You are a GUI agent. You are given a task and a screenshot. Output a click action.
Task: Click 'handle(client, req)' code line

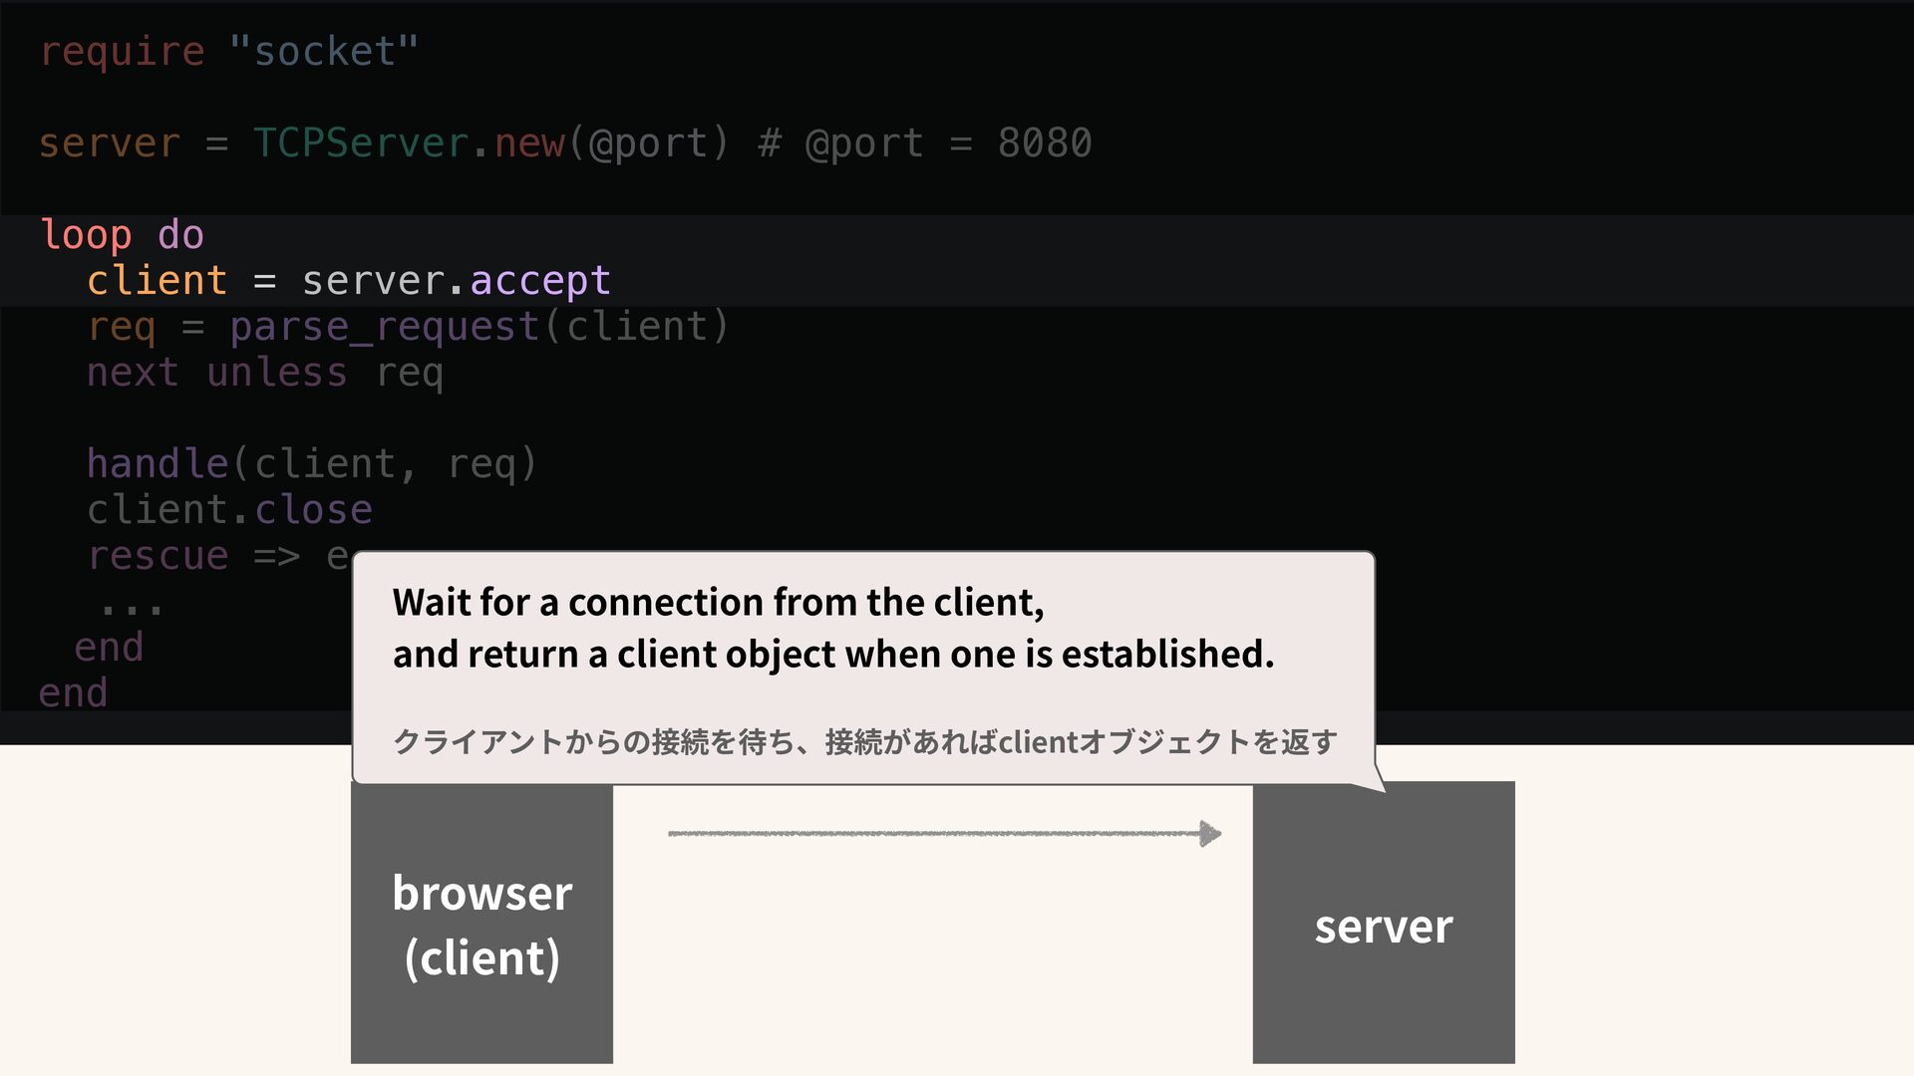(311, 464)
